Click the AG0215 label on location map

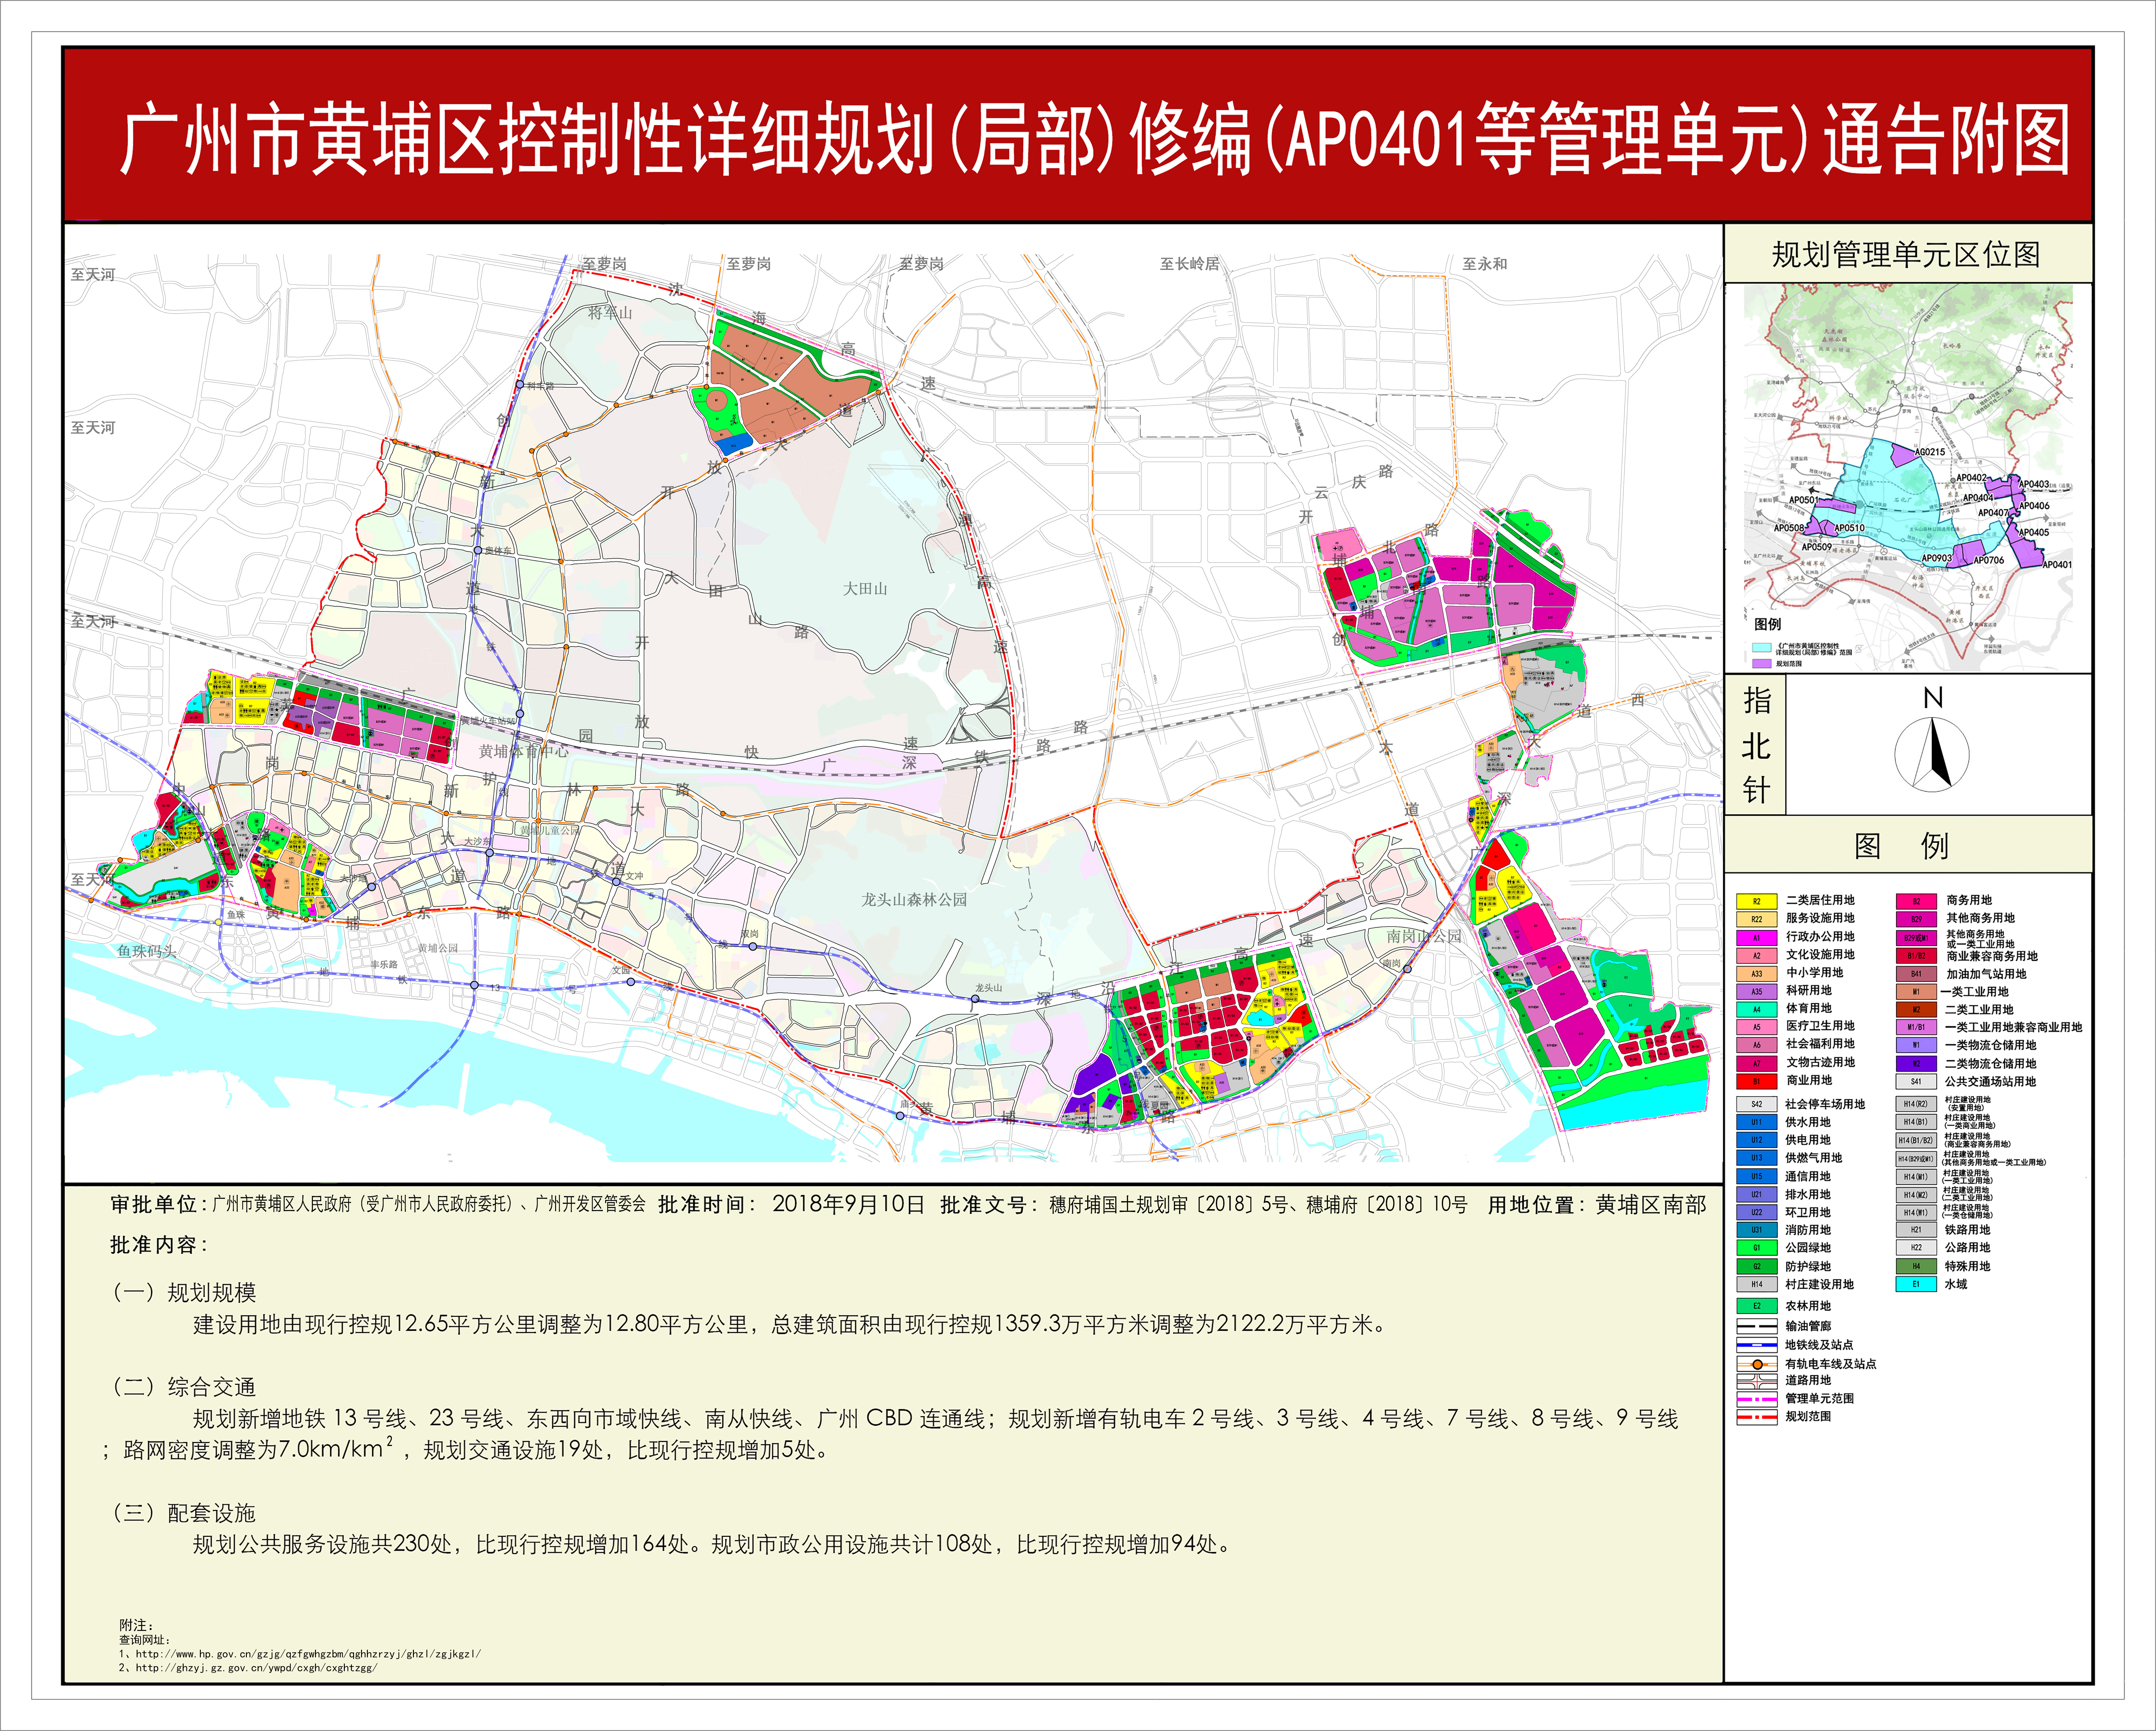coord(1930,452)
